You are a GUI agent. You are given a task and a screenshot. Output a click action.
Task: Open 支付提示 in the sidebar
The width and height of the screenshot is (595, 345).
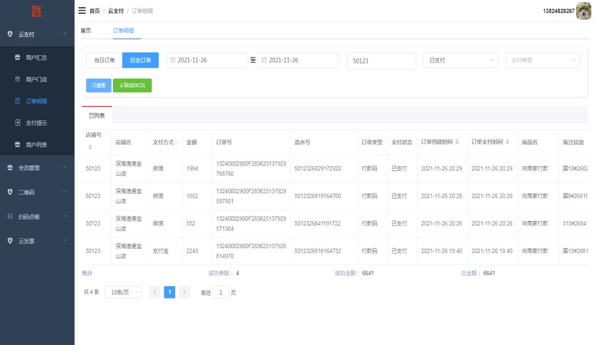(x=37, y=123)
